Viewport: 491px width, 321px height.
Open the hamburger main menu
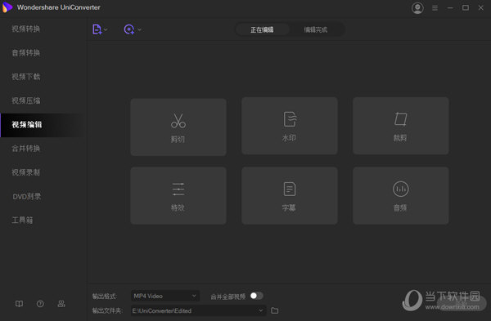point(435,8)
